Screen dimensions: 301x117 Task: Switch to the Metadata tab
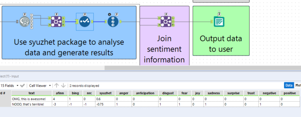298,86
